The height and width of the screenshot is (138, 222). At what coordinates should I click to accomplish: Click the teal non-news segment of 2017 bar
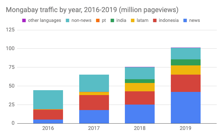tap(94, 83)
